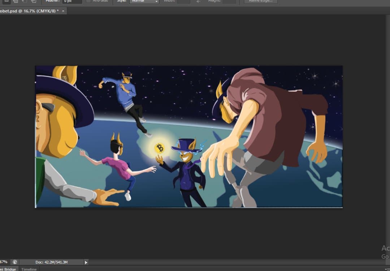Click the space illustration on the canvas

[x=189, y=137]
